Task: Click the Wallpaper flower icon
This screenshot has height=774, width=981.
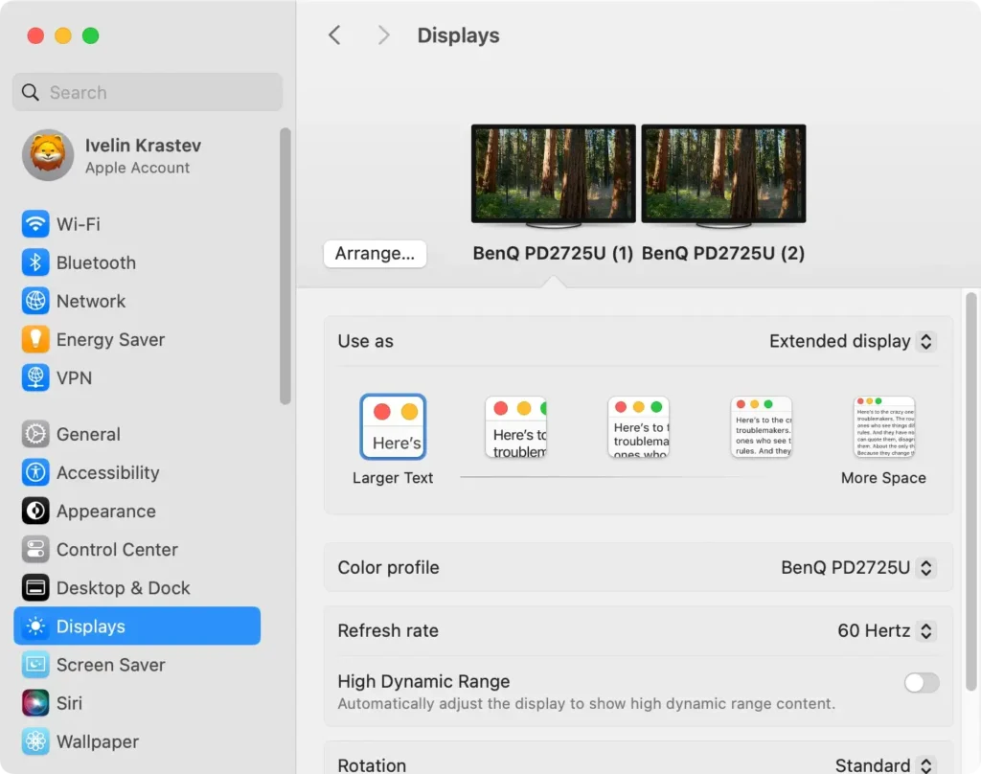Action: (35, 741)
